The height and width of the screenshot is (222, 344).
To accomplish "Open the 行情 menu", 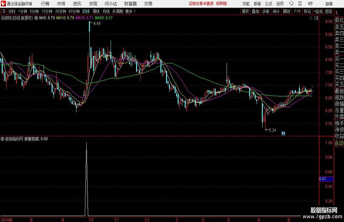I will pyautogui.click(x=45, y=4).
